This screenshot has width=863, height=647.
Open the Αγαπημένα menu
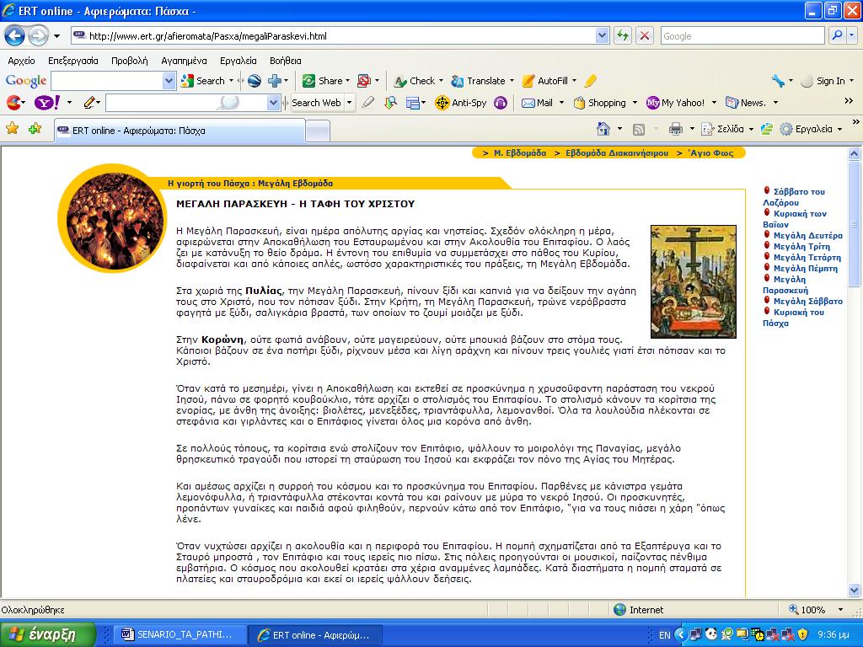pyautogui.click(x=184, y=61)
